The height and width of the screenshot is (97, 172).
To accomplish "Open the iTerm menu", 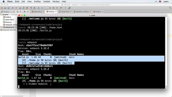I will point(10,1).
